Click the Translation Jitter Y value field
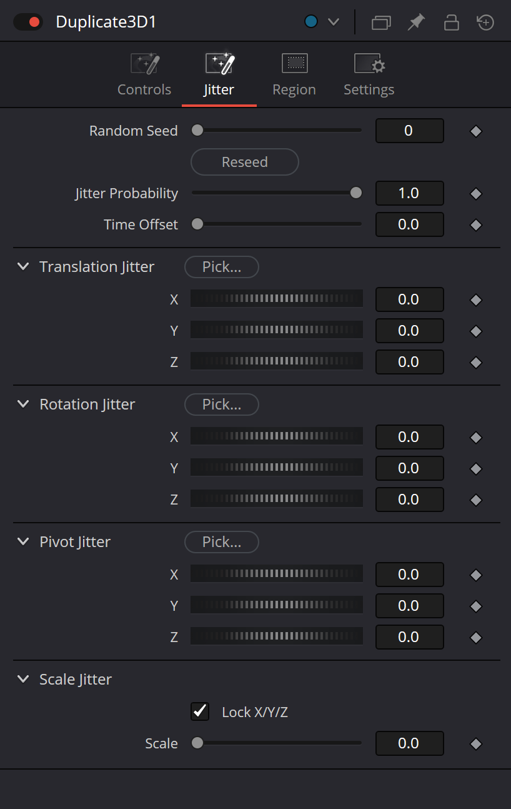This screenshot has width=511, height=809. (x=410, y=331)
